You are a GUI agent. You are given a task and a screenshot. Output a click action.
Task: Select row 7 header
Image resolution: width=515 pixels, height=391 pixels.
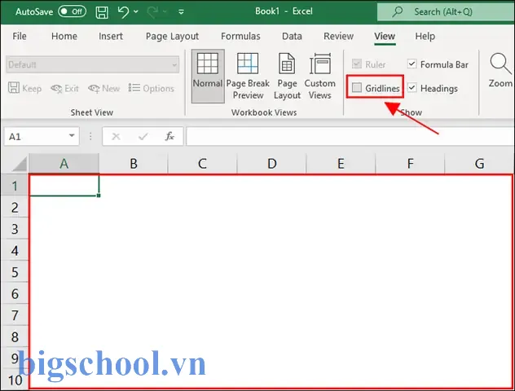[x=15, y=315]
